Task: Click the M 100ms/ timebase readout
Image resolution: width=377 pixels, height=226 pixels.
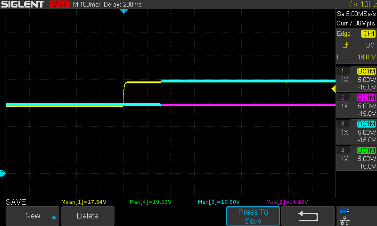Action: [x=87, y=5]
